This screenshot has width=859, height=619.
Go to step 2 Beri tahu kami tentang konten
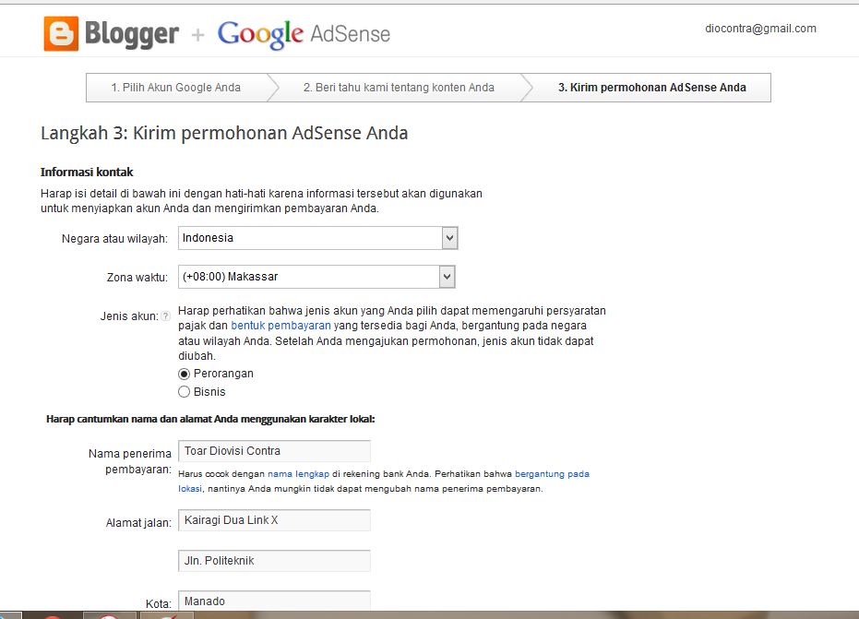399,88
